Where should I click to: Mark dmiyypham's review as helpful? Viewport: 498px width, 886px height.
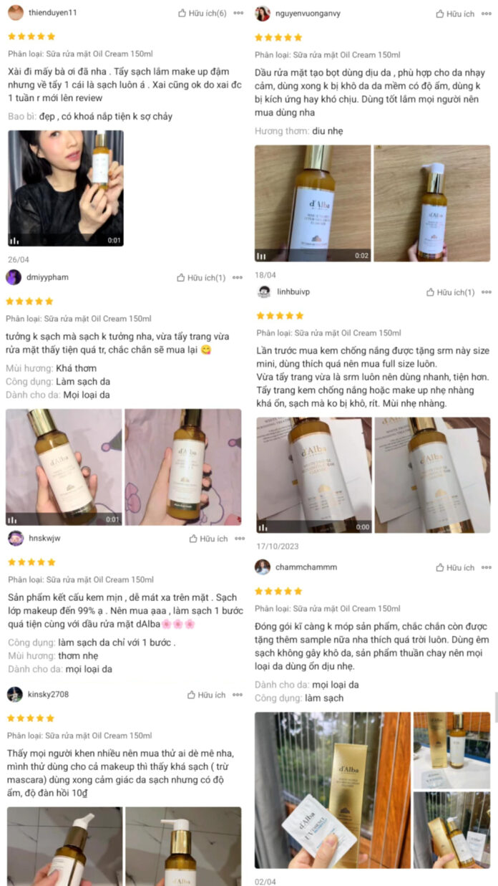[201, 278]
